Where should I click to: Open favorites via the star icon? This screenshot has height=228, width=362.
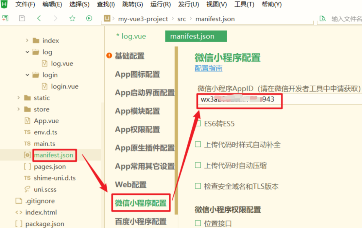coord(72,19)
